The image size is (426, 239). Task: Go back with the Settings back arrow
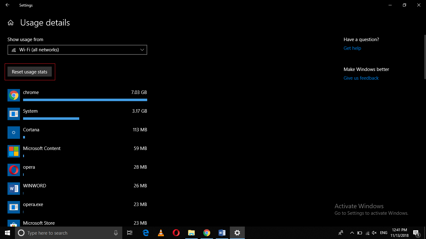pos(7,5)
